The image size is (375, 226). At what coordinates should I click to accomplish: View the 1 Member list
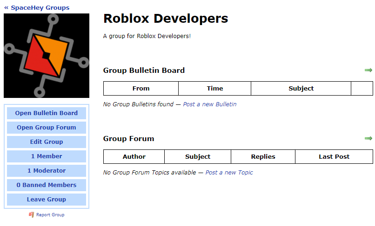click(47, 156)
